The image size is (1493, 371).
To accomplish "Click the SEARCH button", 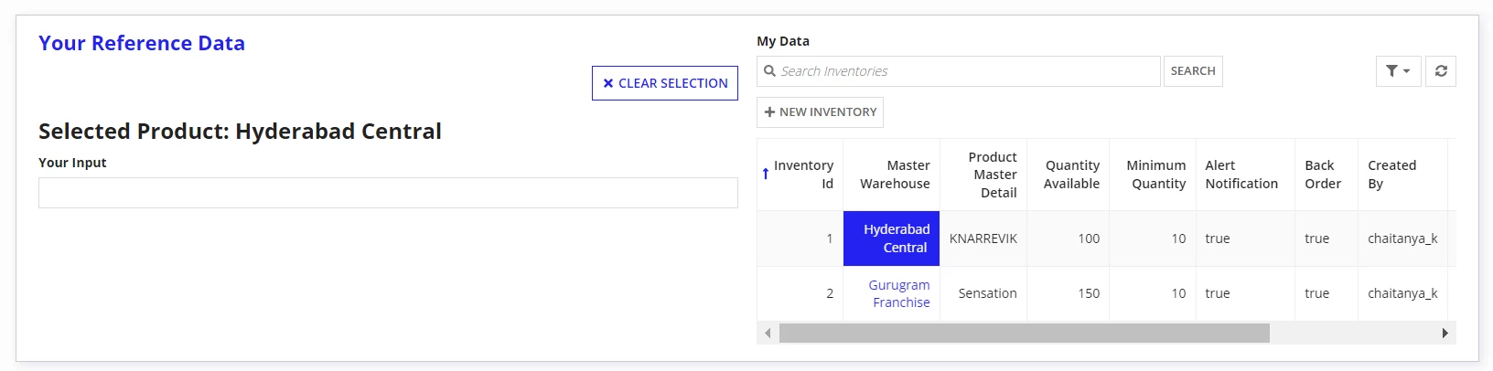I will (1193, 71).
